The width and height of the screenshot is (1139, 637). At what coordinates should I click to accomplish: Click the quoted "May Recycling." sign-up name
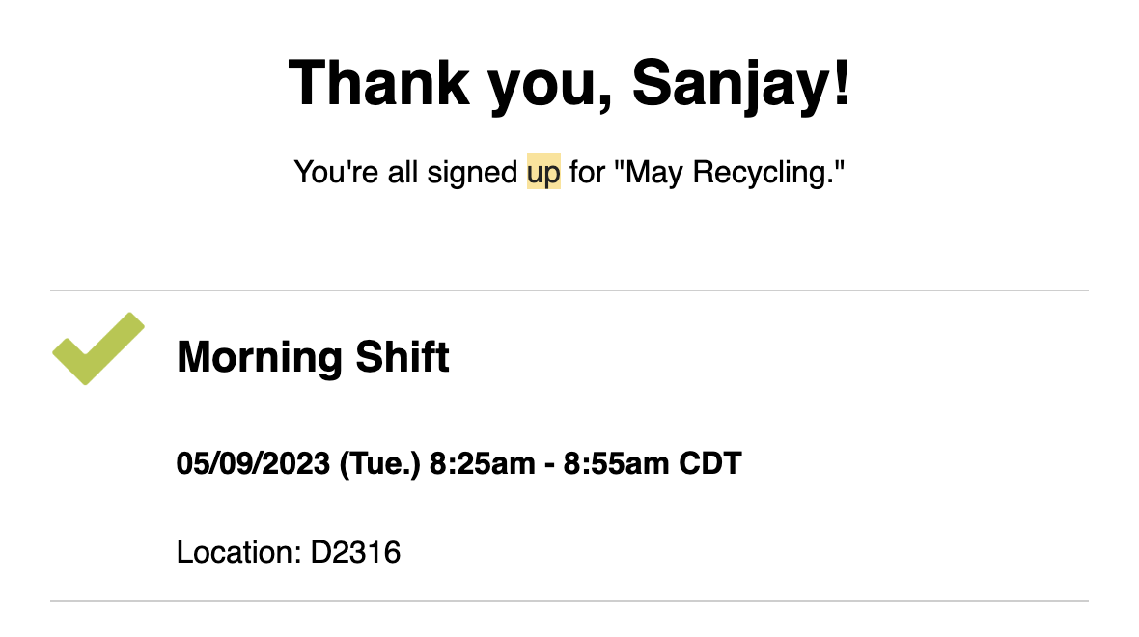736,173
